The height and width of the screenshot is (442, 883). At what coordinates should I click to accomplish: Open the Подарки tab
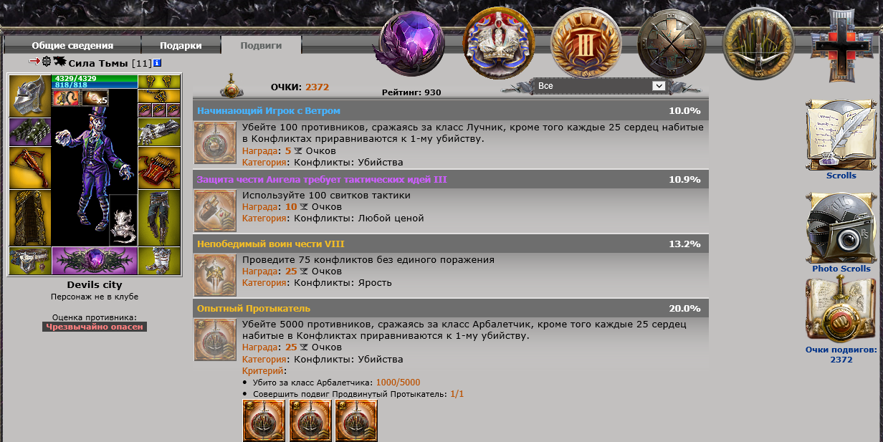pyautogui.click(x=181, y=45)
